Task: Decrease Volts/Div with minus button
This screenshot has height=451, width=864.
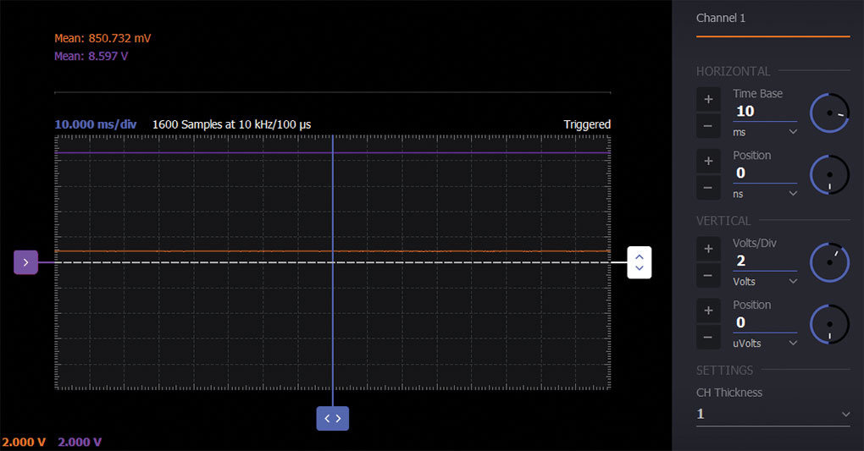Action: pyautogui.click(x=709, y=275)
